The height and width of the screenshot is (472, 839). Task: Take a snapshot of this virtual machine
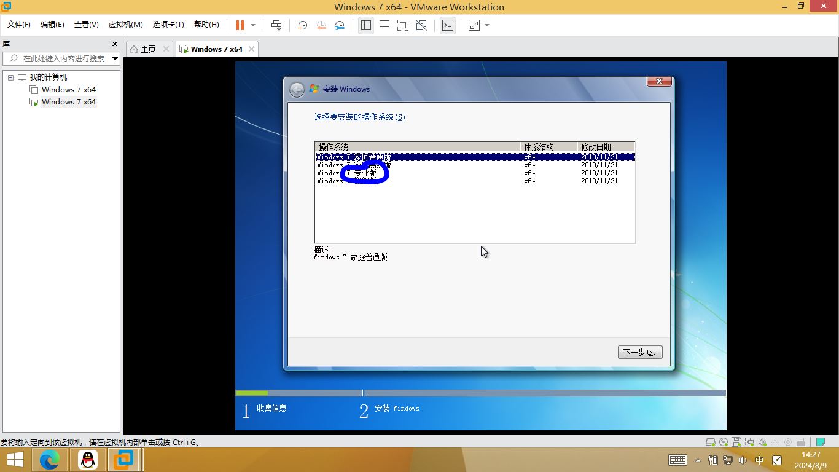302,25
